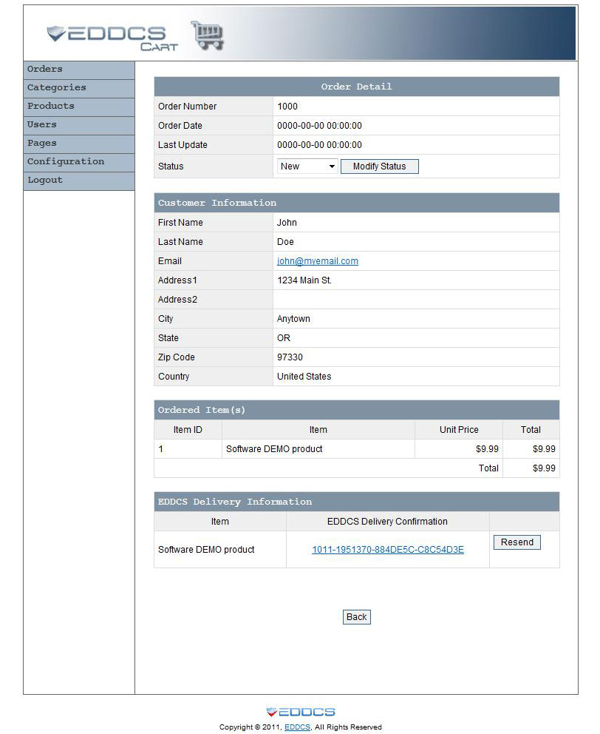Open the EDDCS delivery confirmation number link
Screen dimensions: 600x734
388,550
